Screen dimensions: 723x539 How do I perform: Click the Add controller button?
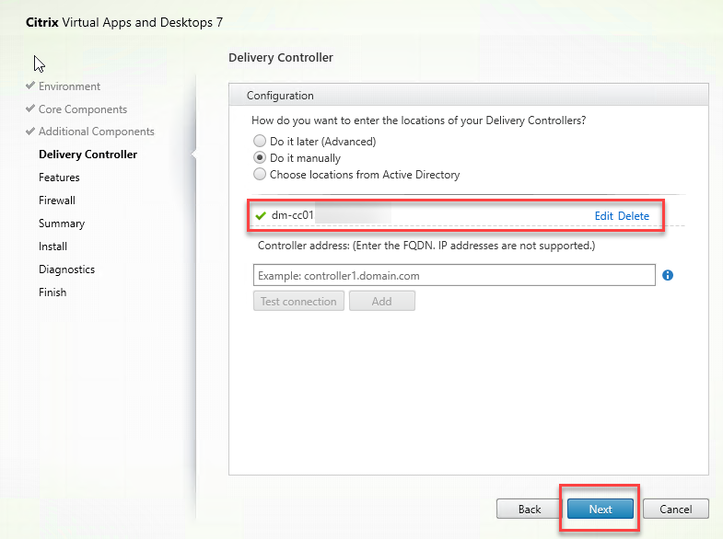pos(381,301)
